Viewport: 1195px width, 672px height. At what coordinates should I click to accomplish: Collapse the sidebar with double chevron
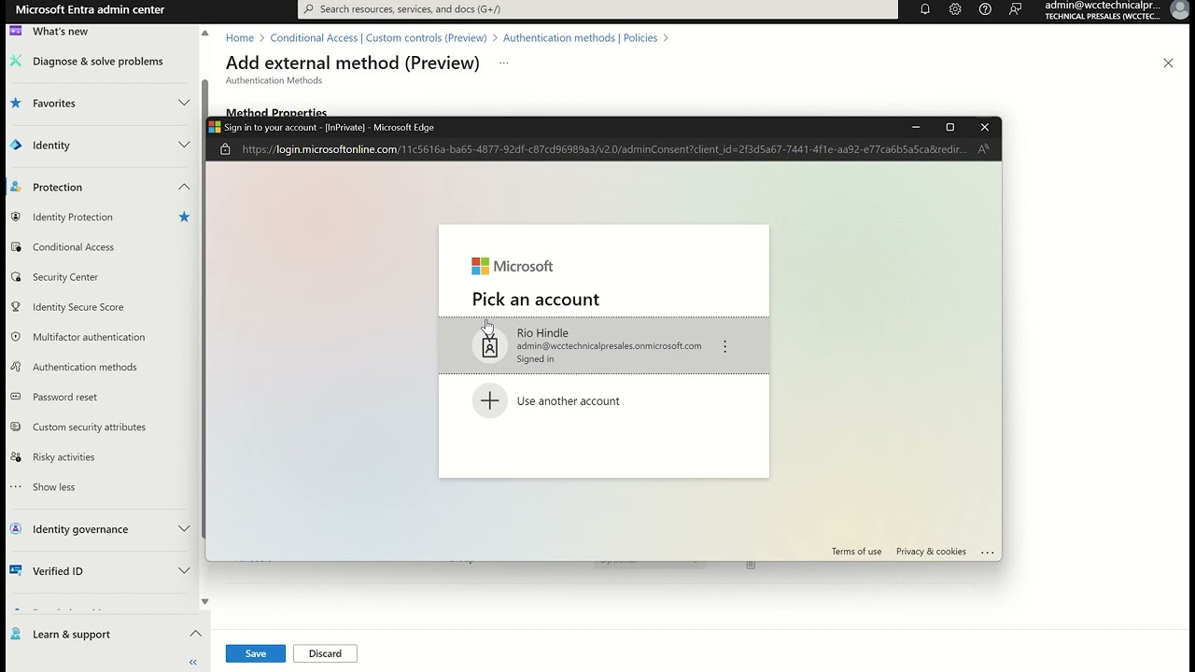coord(193,662)
